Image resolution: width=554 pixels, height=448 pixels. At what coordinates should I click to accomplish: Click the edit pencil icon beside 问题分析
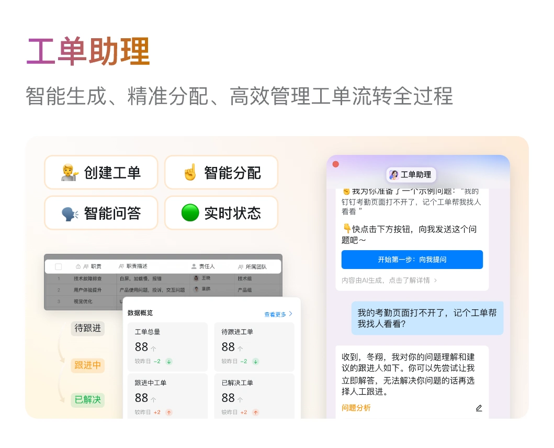click(x=479, y=408)
